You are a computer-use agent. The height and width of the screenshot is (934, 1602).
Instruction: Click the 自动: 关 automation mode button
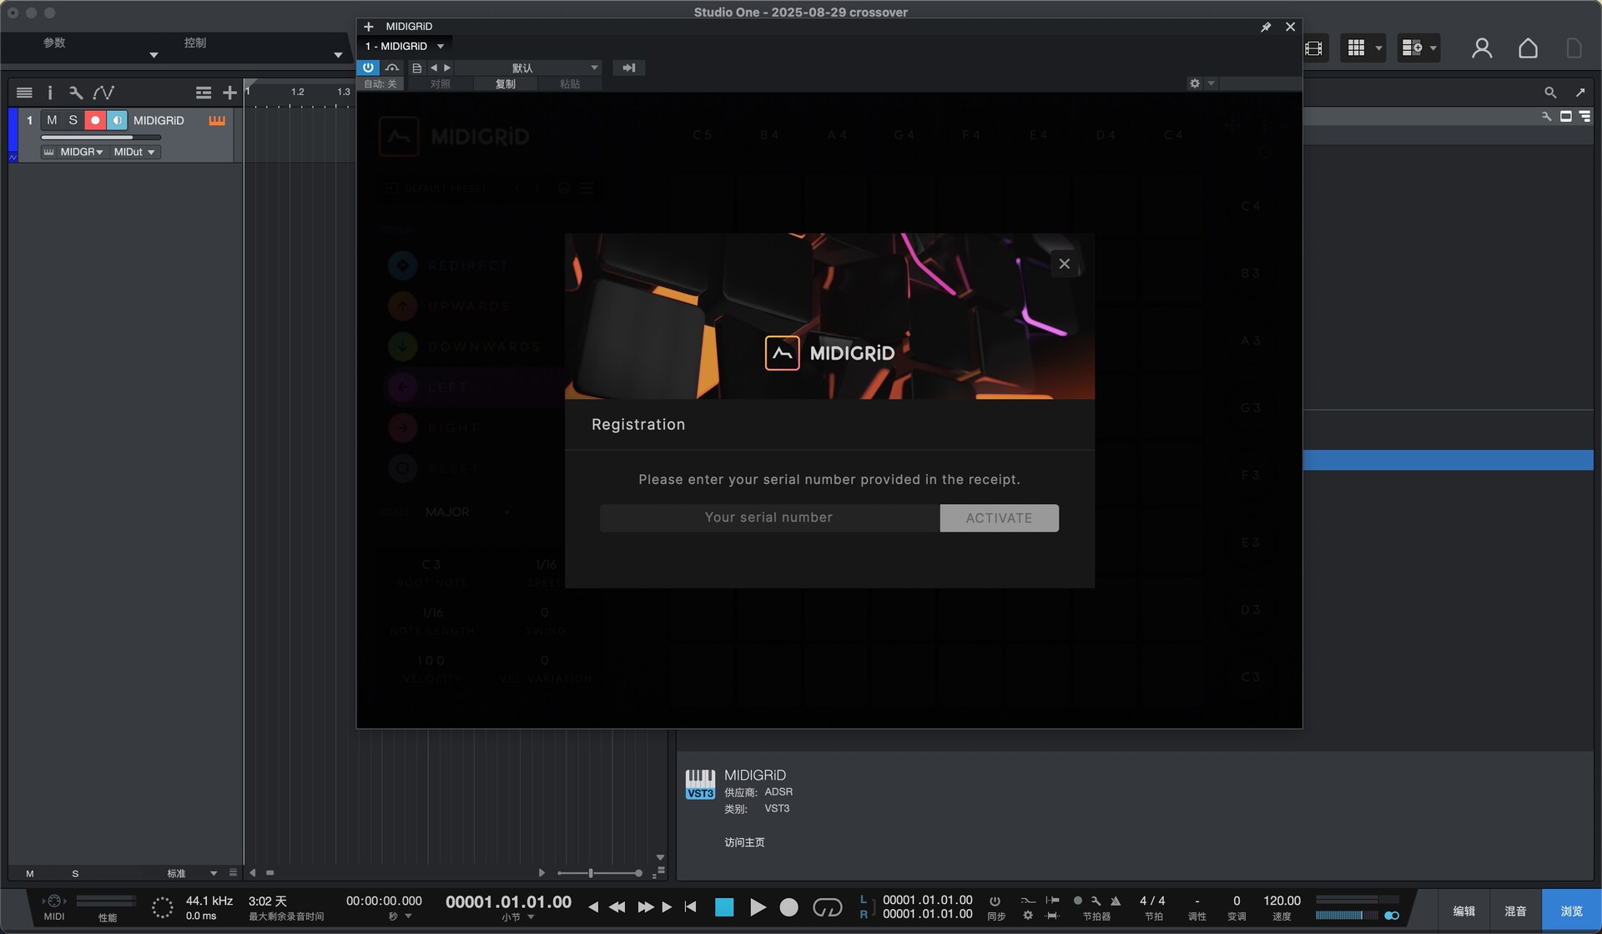pyautogui.click(x=380, y=83)
